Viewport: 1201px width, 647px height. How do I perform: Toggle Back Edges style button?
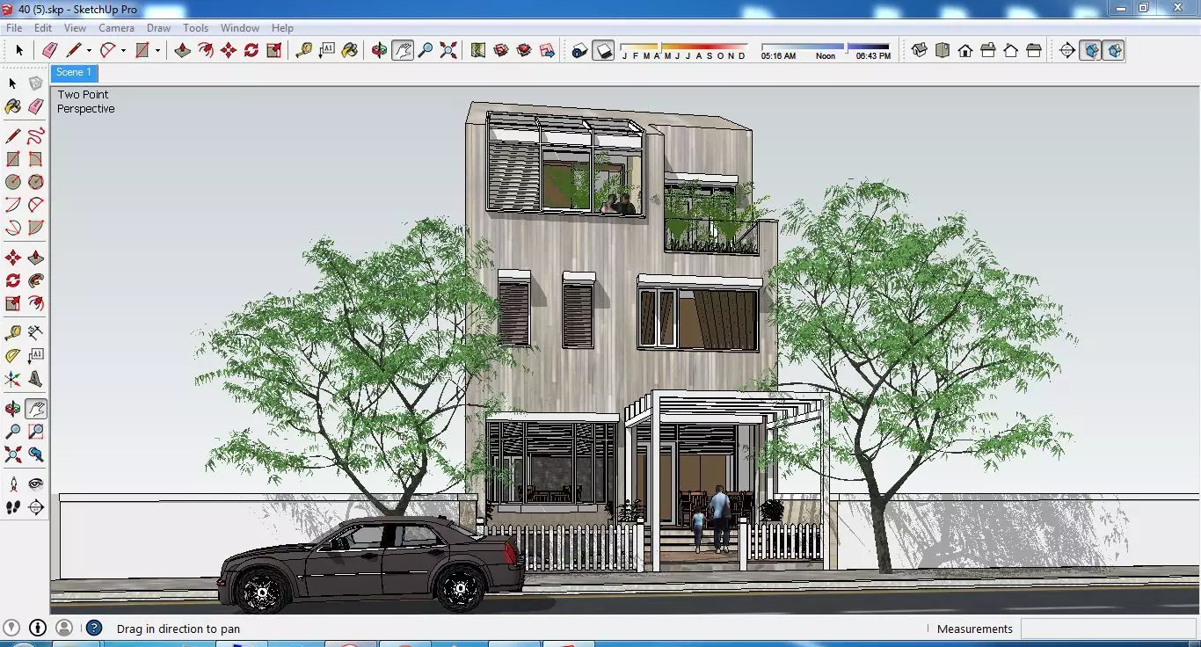pos(1114,50)
